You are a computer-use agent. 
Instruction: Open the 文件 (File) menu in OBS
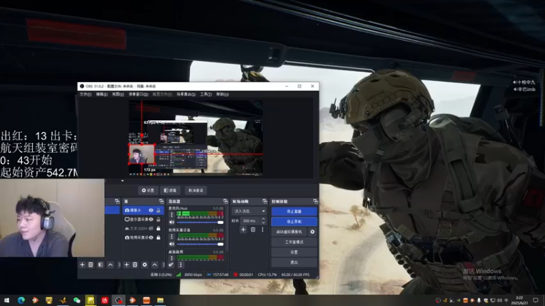tap(85, 95)
